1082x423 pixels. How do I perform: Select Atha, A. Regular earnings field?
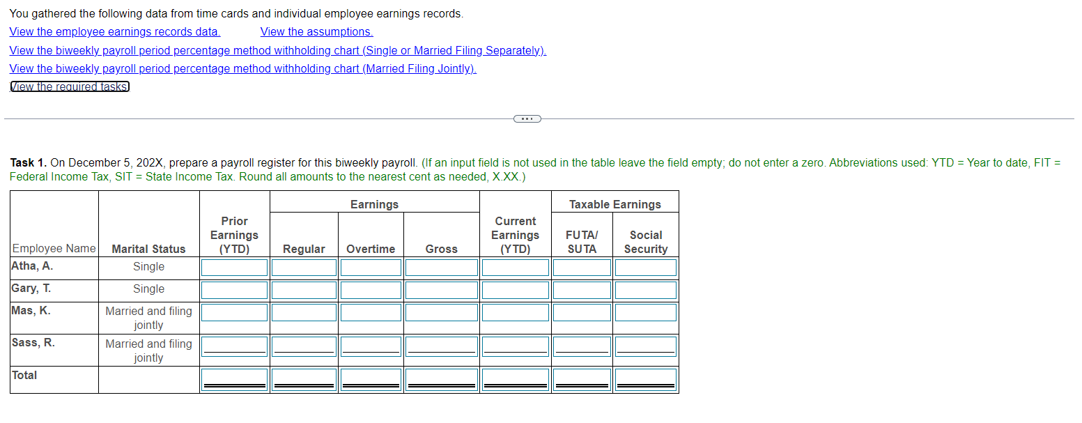click(304, 267)
